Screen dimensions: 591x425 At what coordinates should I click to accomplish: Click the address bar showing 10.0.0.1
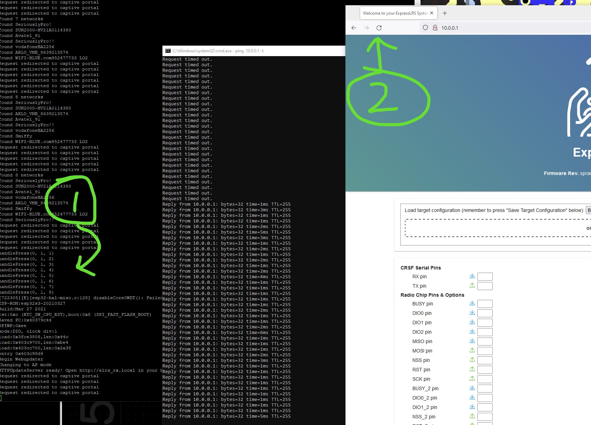(450, 28)
